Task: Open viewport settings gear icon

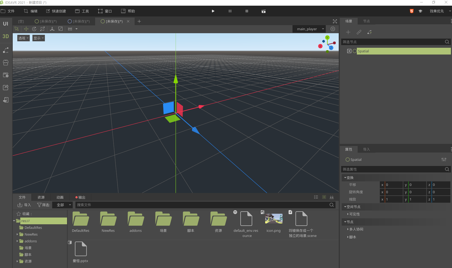Action: (x=333, y=29)
